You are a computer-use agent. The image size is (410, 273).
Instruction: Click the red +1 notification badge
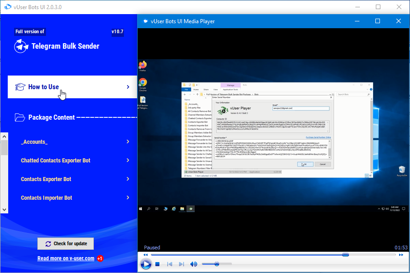pyautogui.click(x=100, y=258)
